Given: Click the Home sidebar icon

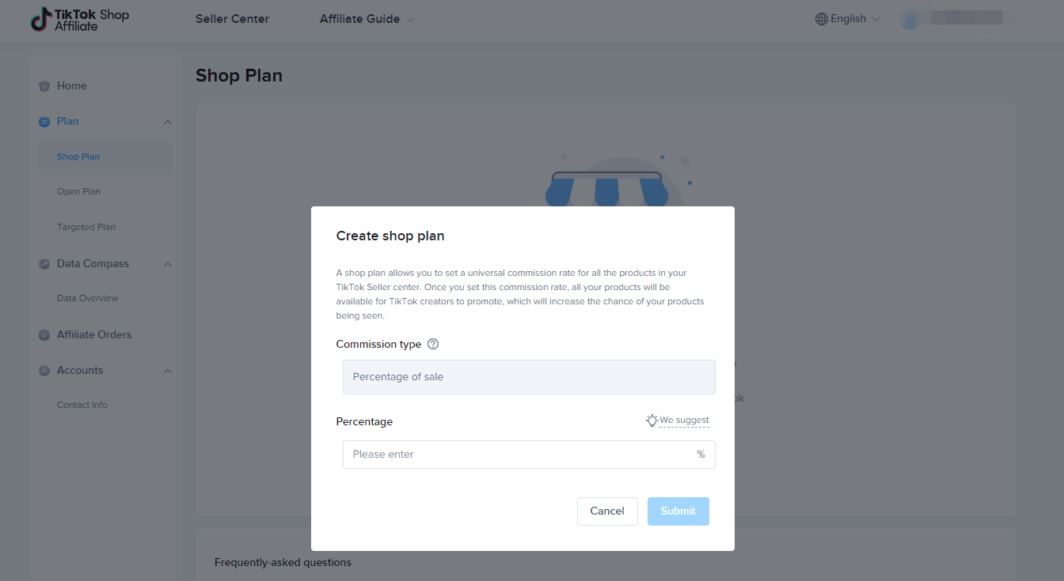Looking at the screenshot, I should pos(44,86).
